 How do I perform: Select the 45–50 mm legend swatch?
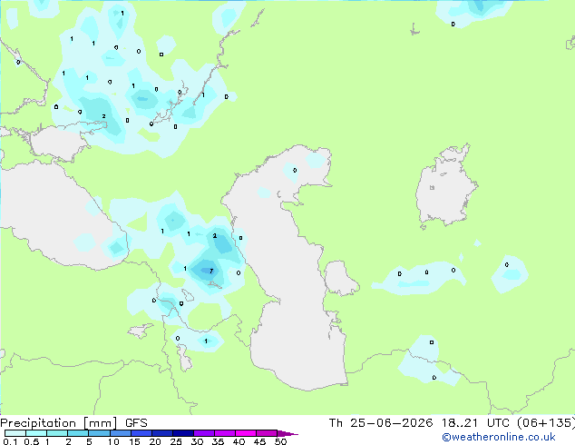click(x=267, y=433)
